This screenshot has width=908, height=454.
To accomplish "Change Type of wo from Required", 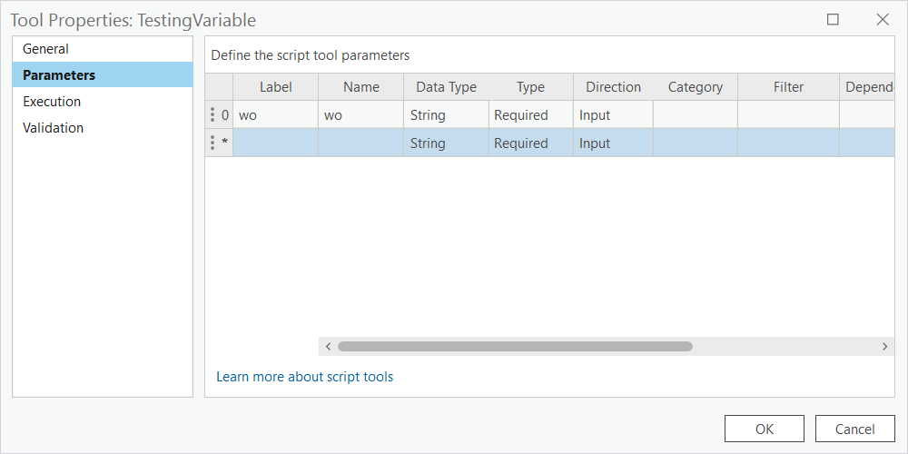I will pos(530,115).
